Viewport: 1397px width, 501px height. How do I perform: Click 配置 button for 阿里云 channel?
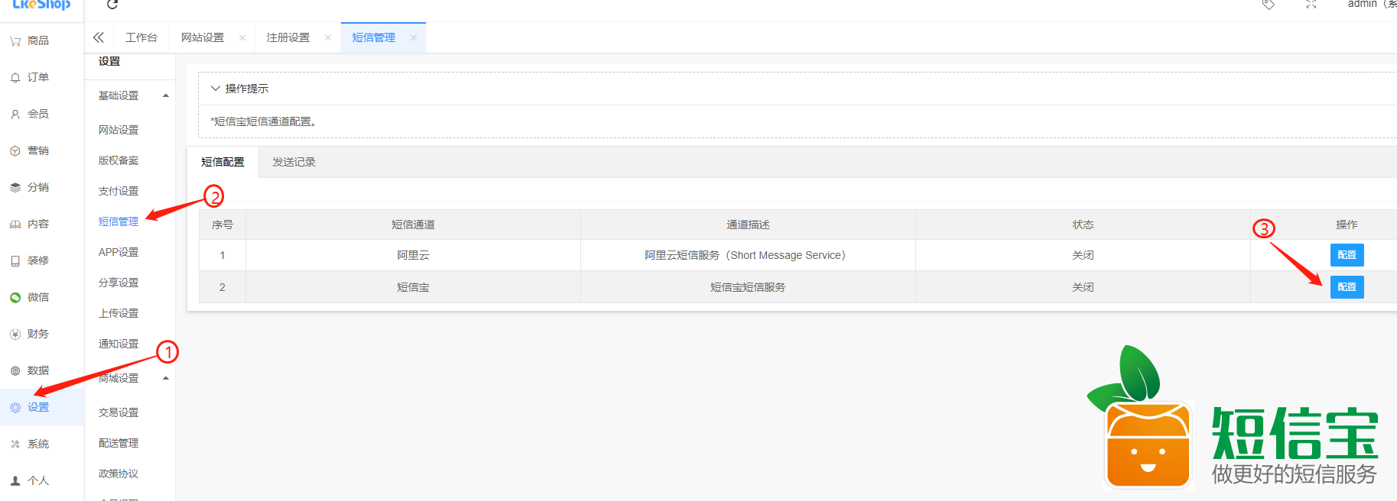point(1347,255)
